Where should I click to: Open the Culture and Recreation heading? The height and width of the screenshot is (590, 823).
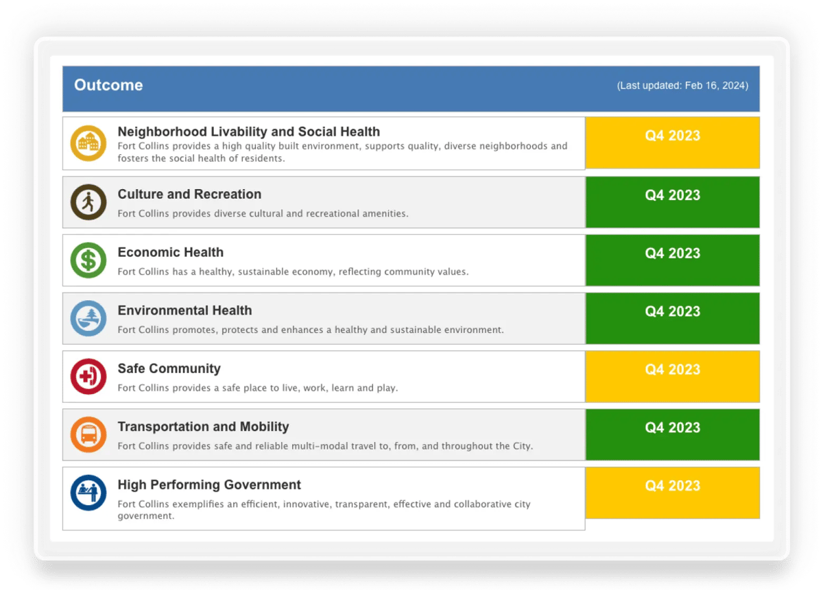click(x=189, y=194)
